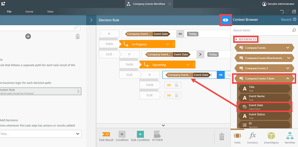This screenshot has height=147, width=298.
Task: Select the Event Name field
Action: [x=264, y=98]
